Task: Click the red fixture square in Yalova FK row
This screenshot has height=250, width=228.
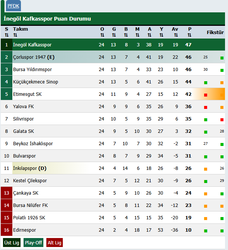Action: (x=206, y=107)
